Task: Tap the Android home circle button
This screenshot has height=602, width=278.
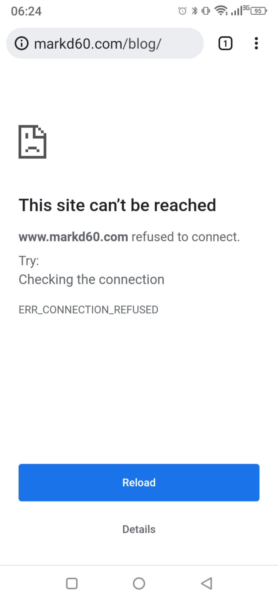Action: pyautogui.click(x=139, y=583)
